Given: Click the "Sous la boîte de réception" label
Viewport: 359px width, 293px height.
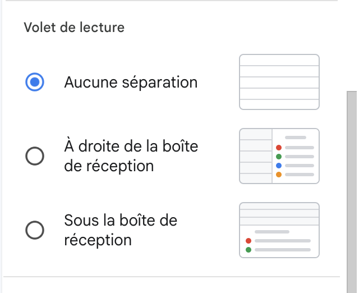Looking at the screenshot, I should [x=121, y=230].
